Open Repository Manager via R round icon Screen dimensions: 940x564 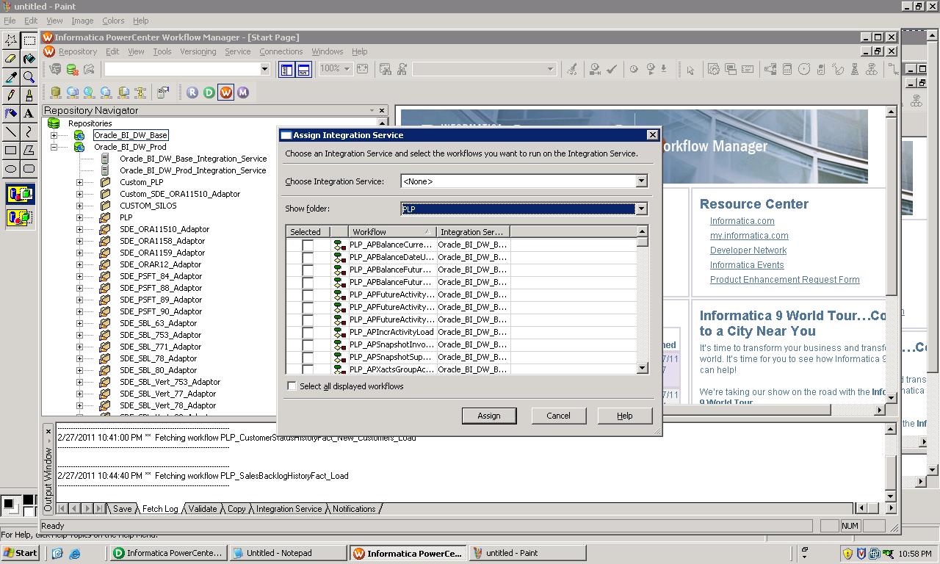tap(192, 93)
